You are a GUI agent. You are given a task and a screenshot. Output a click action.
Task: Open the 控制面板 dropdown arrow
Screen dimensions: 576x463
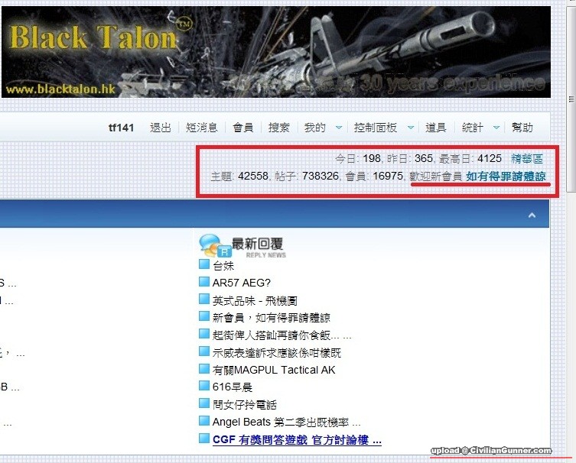(x=412, y=128)
